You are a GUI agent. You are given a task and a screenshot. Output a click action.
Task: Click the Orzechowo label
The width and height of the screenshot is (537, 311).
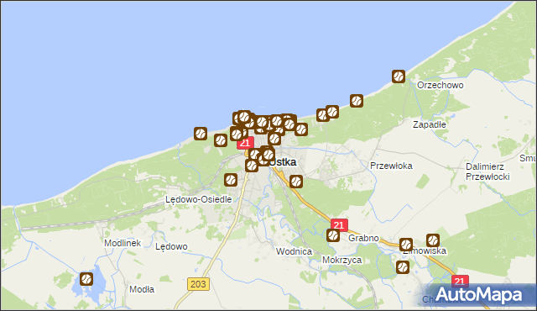(x=440, y=85)
